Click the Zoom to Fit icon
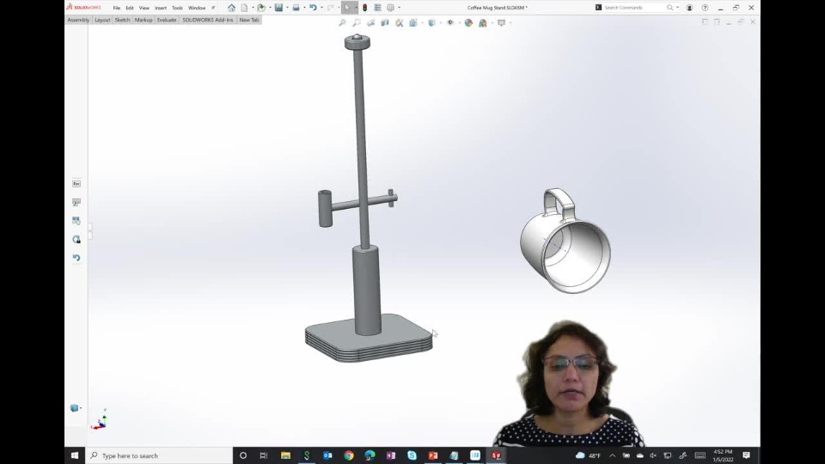825x464 pixels. (343, 22)
